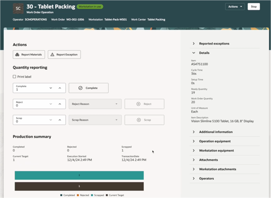271x198 pixels.
Task: Click the teal Scrapped bar in chart
Action: 79,176
